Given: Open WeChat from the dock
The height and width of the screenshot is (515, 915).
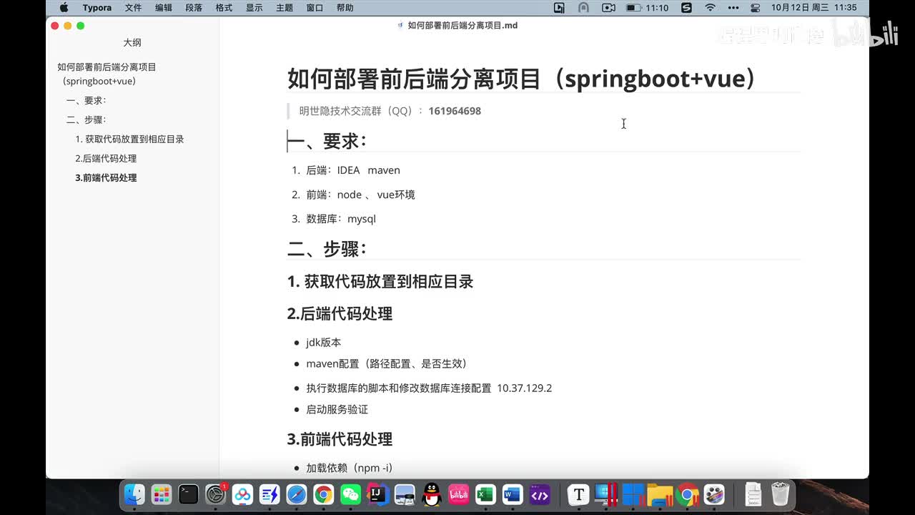Looking at the screenshot, I should [x=351, y=494].
